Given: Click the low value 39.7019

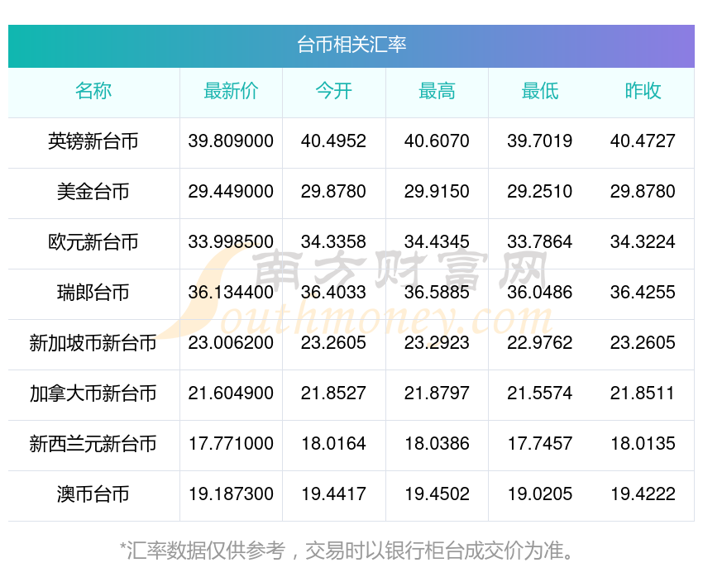Looking at the screenshot, I should point(540,141).
